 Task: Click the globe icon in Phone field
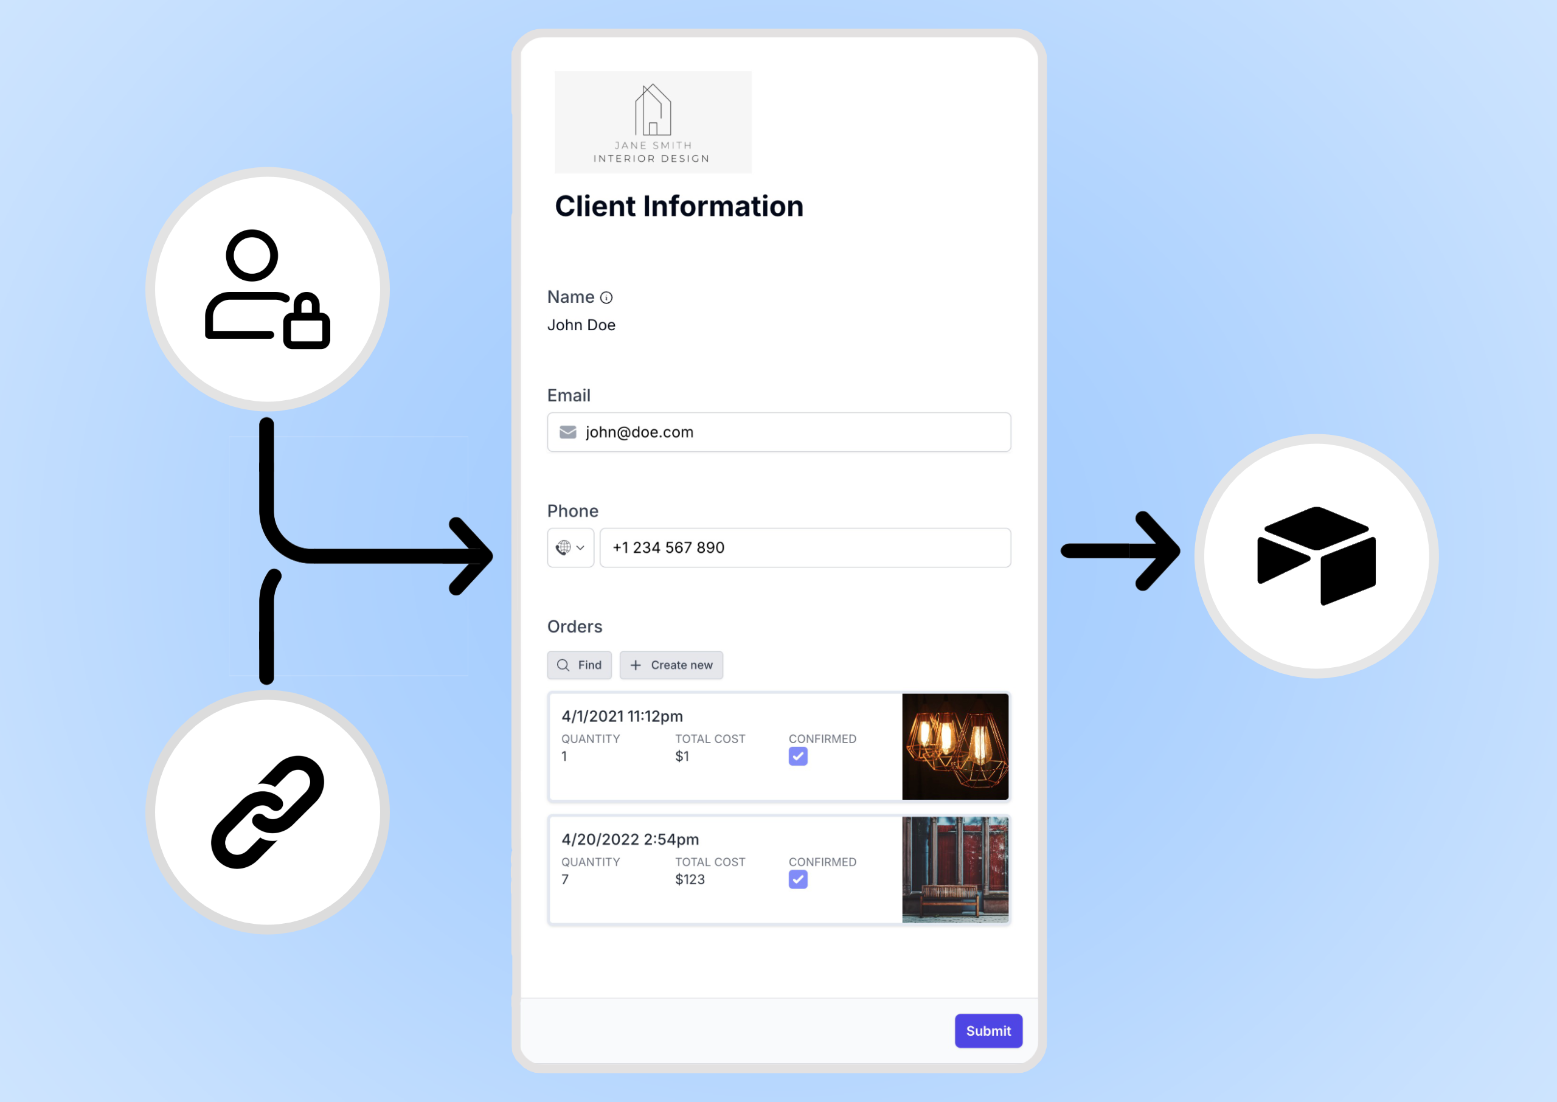[x=563, y=547]
